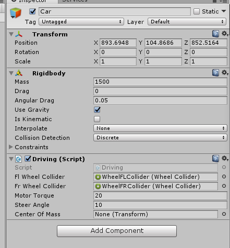Screen dimensions: 230x248
Task: Open the Transform component help icon
Action: coord(215,34)
